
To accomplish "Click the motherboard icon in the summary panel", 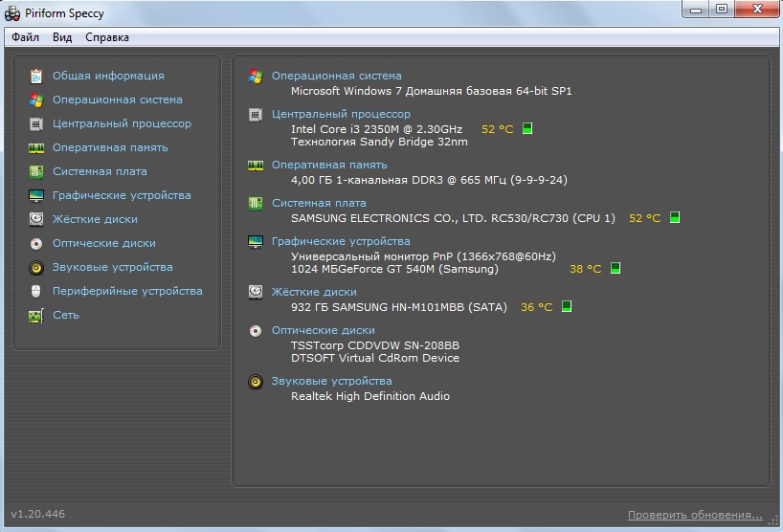I will 256,204.
